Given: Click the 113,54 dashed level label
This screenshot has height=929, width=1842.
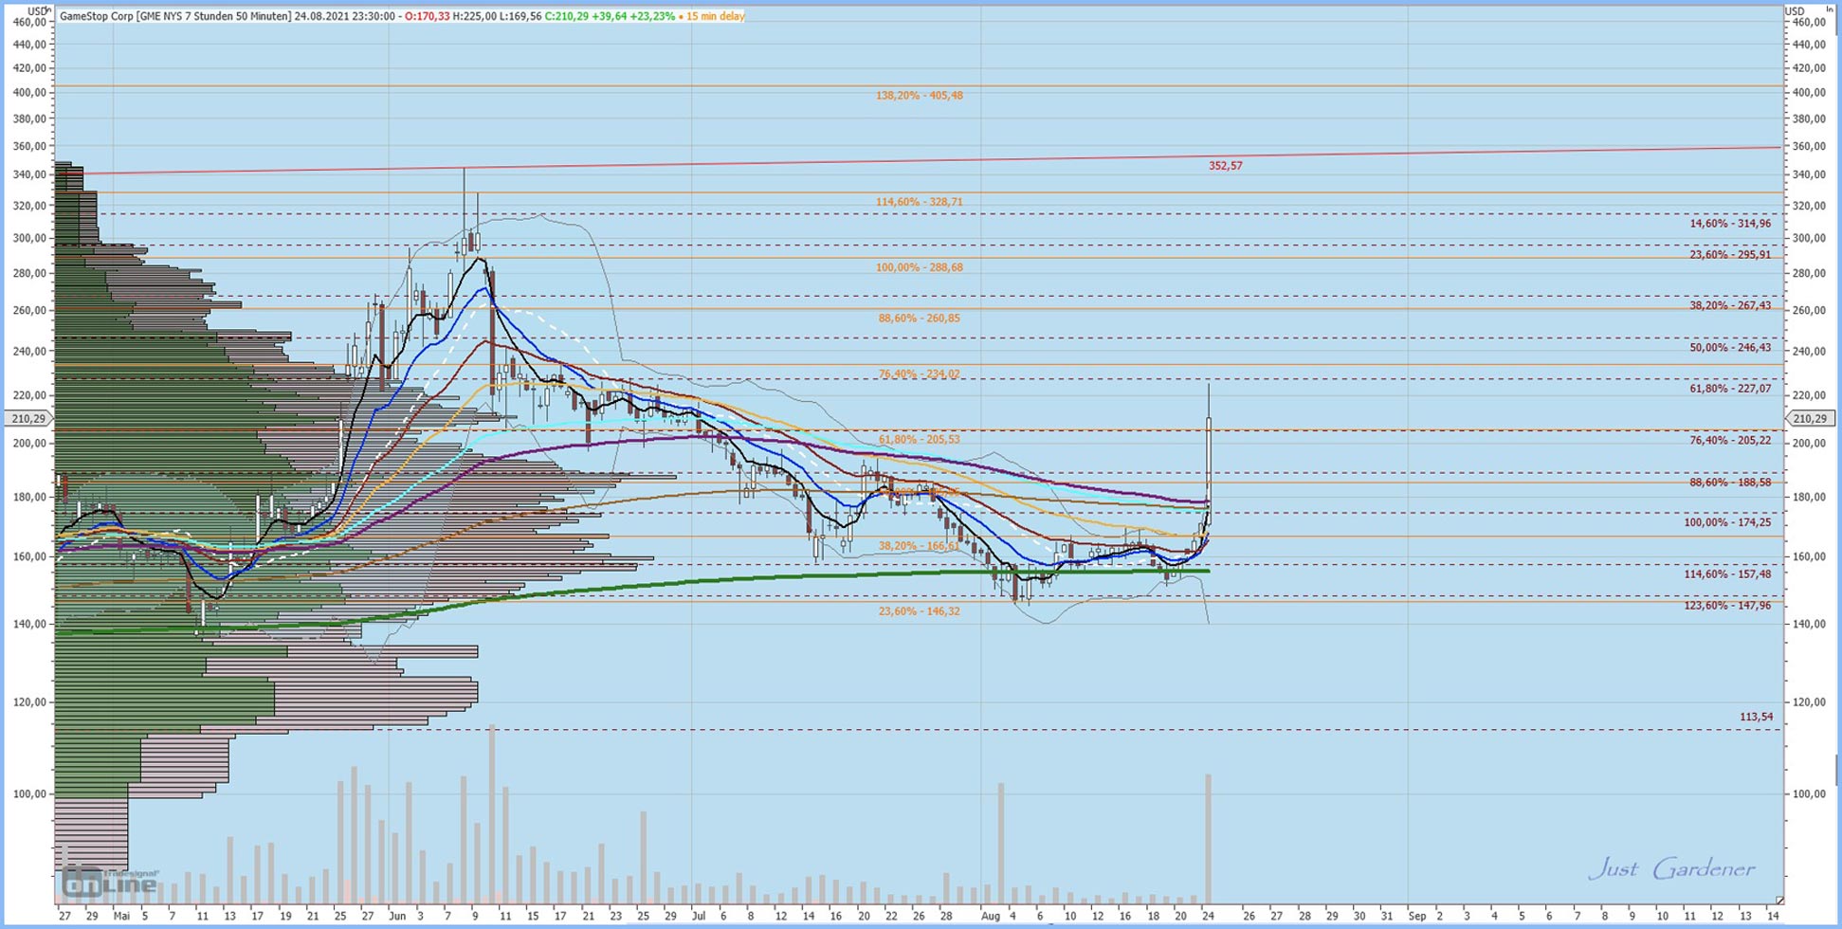Looking at the screenshot, I should click(1756, 717).
